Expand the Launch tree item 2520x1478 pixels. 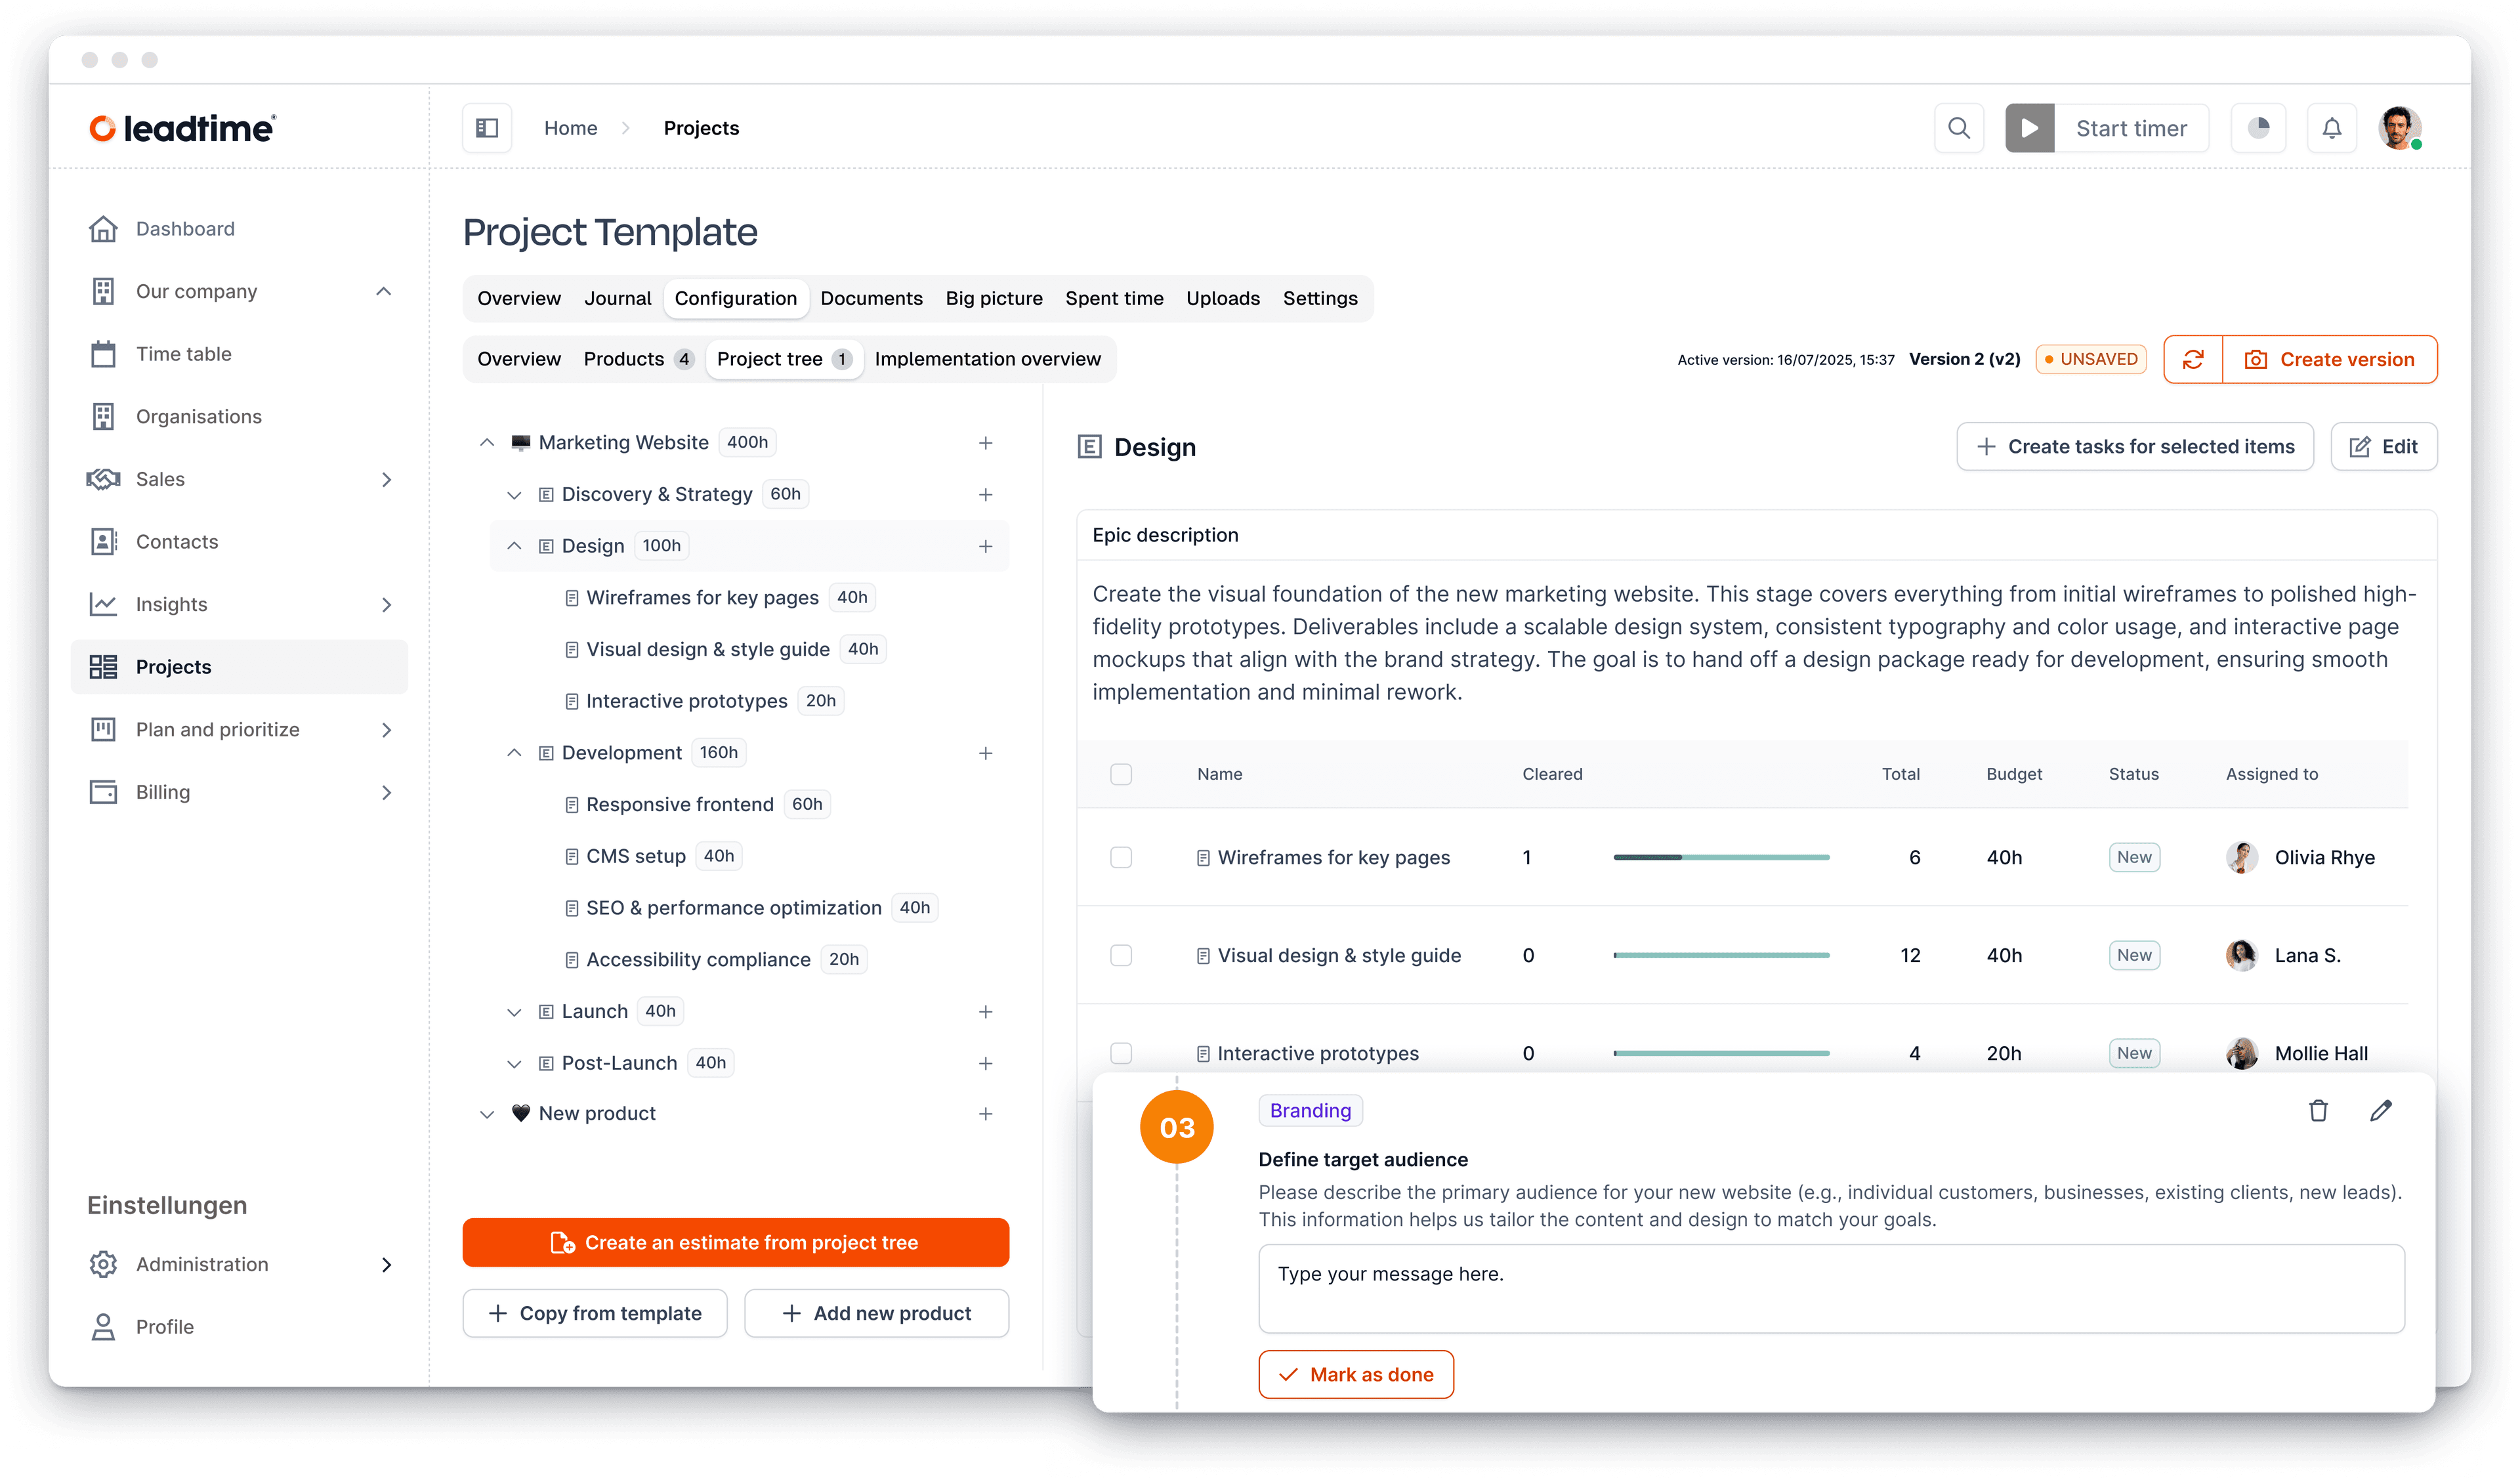pyautogui.click(x=514, y=1011)
